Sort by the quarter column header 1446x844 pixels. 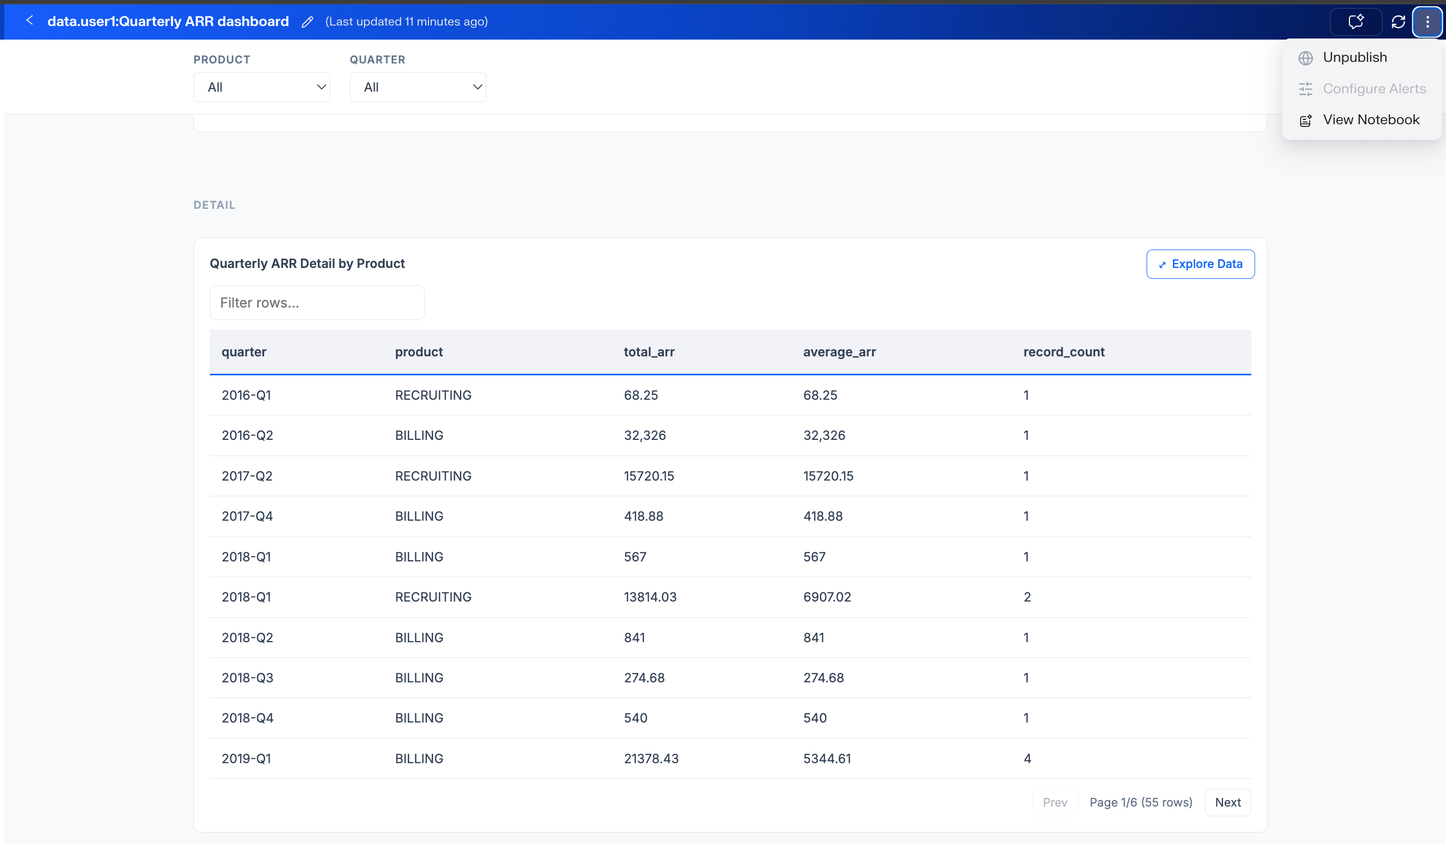[x=244, y=351]
